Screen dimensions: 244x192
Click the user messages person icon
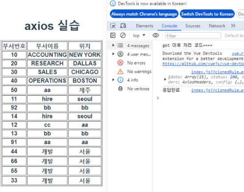click(x=120, y=54)
